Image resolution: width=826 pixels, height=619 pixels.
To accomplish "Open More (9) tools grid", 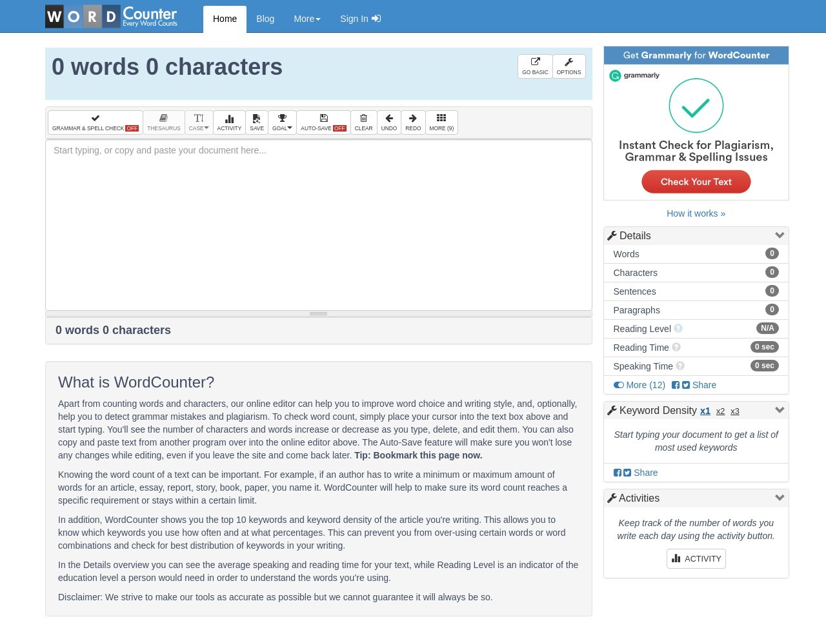I will tap(441, 123).
